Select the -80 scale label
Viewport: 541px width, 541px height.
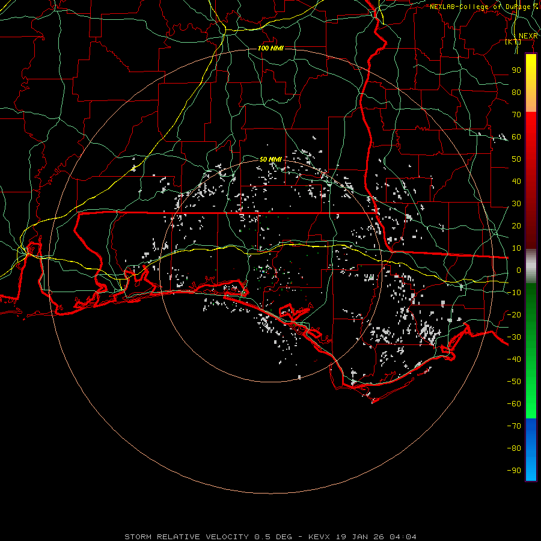tap(514, 448)
